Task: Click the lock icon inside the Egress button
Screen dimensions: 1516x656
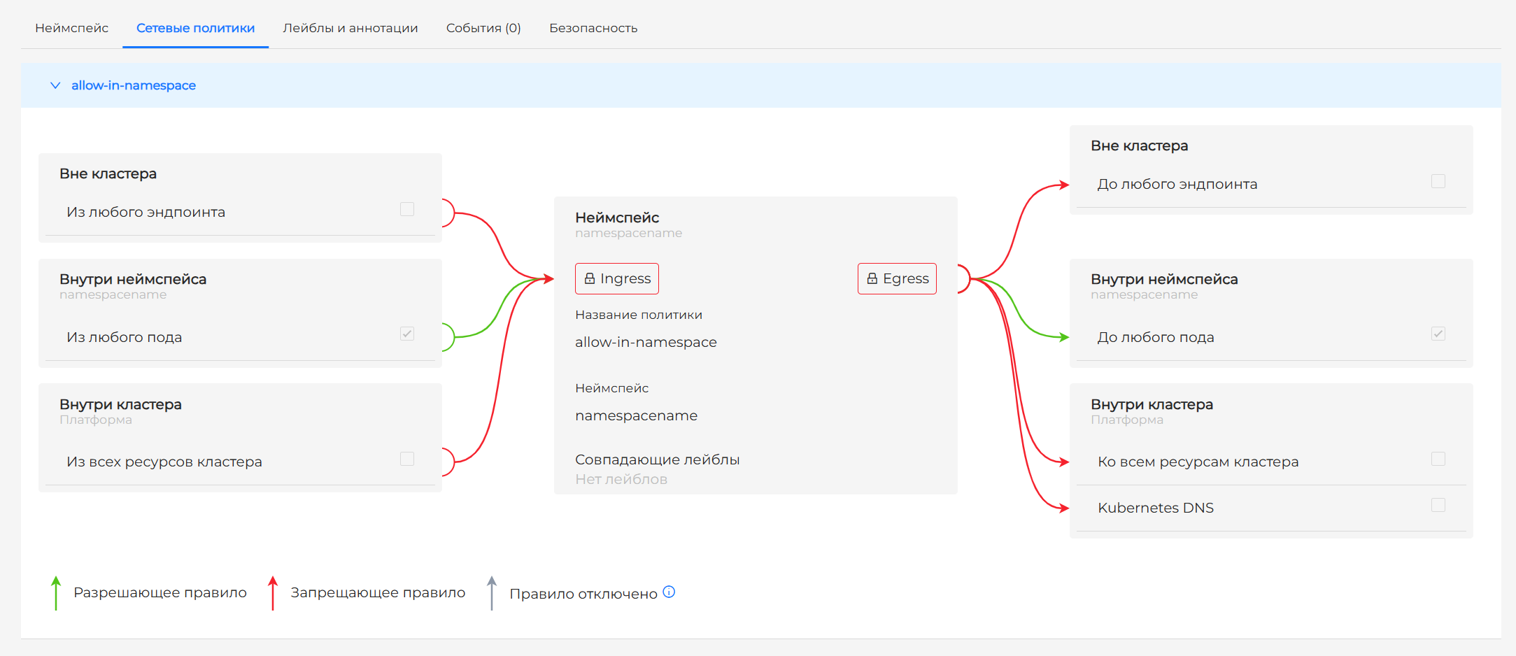Action: coord(872,278)
